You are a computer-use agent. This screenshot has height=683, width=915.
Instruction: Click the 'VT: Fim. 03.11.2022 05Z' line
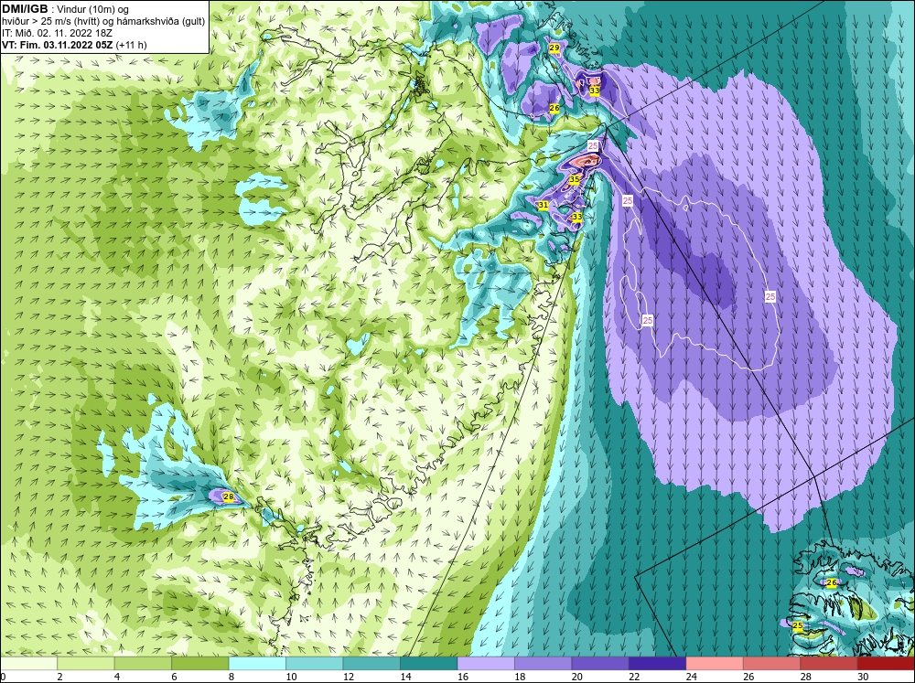click(x=58, y=45)
